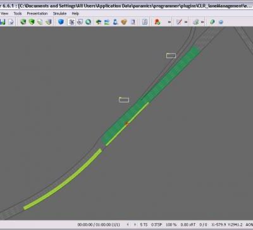The height and width of the screenshot is (230, 253).
Task: Click the help document icon
Action: 145,22
